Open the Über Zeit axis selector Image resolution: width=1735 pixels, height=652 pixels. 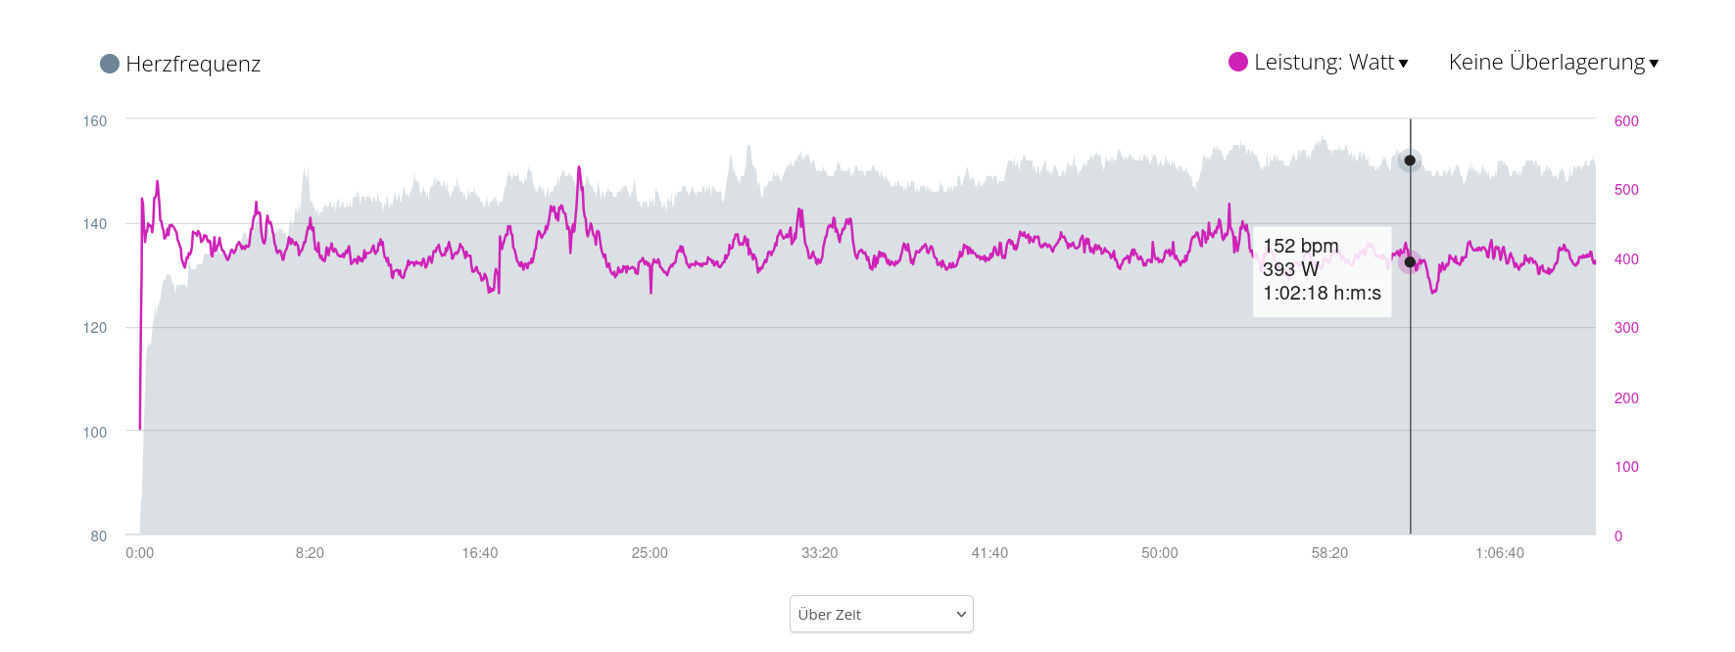point(881,614)
